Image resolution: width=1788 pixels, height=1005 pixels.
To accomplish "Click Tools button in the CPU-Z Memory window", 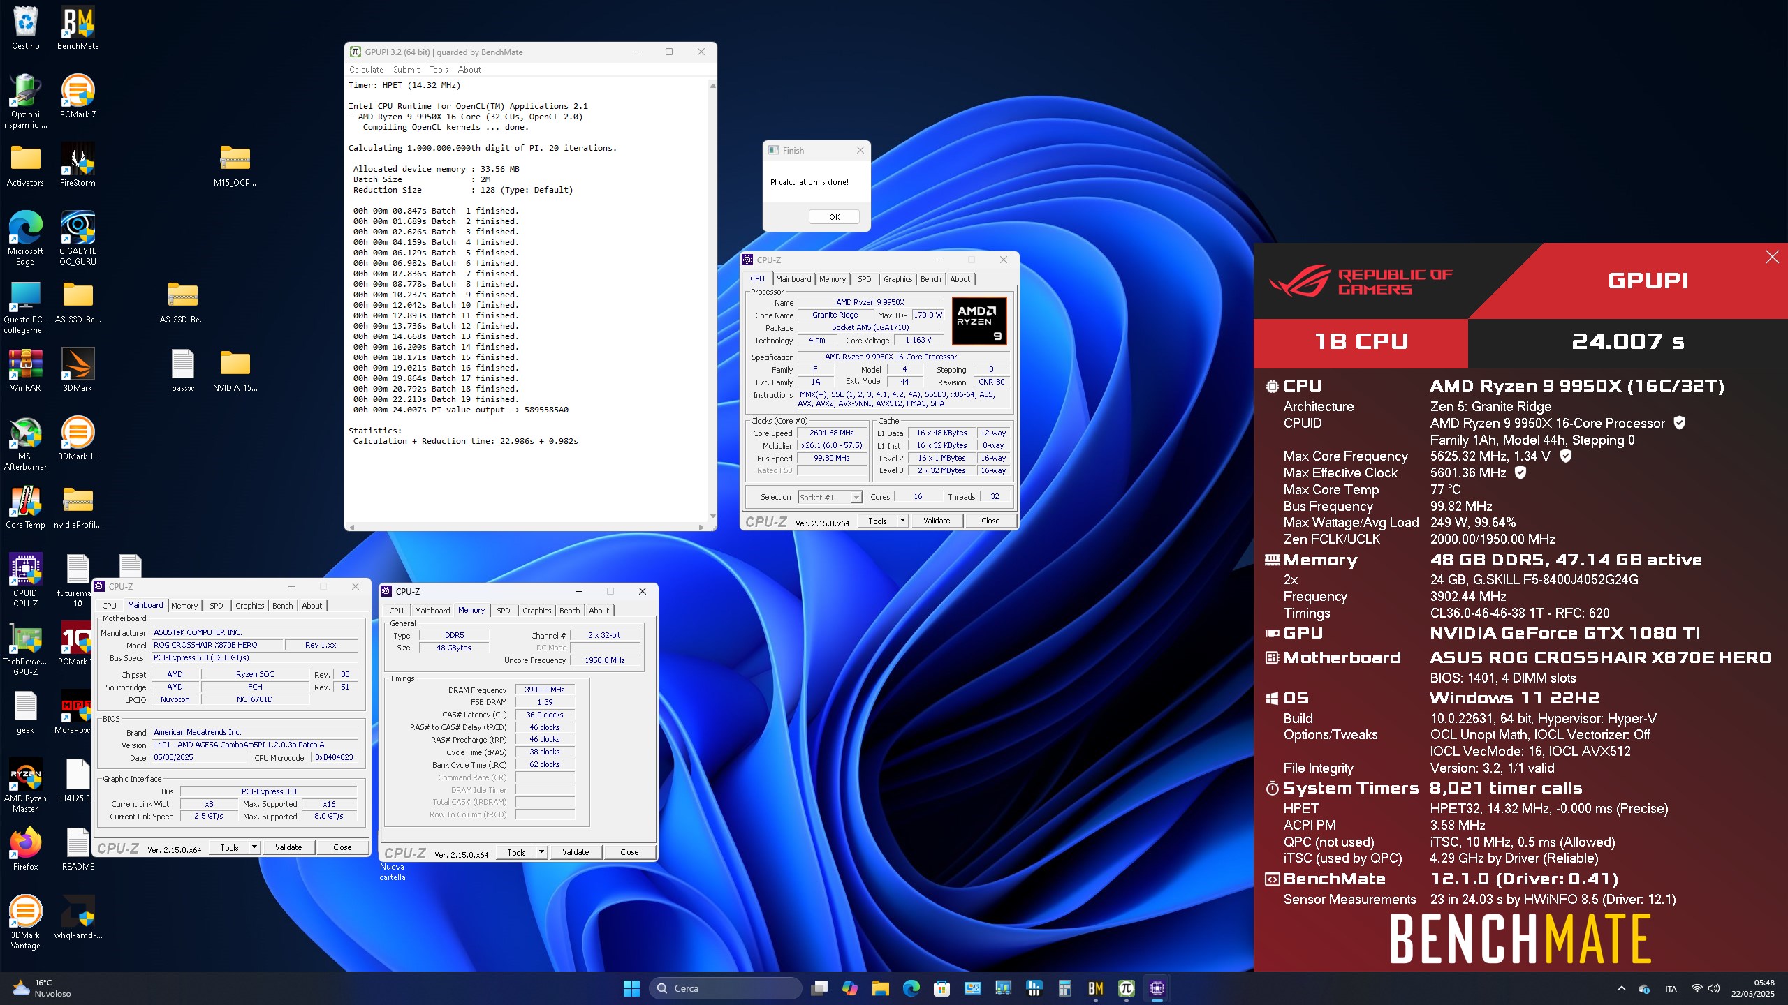I will click(516, 852).
